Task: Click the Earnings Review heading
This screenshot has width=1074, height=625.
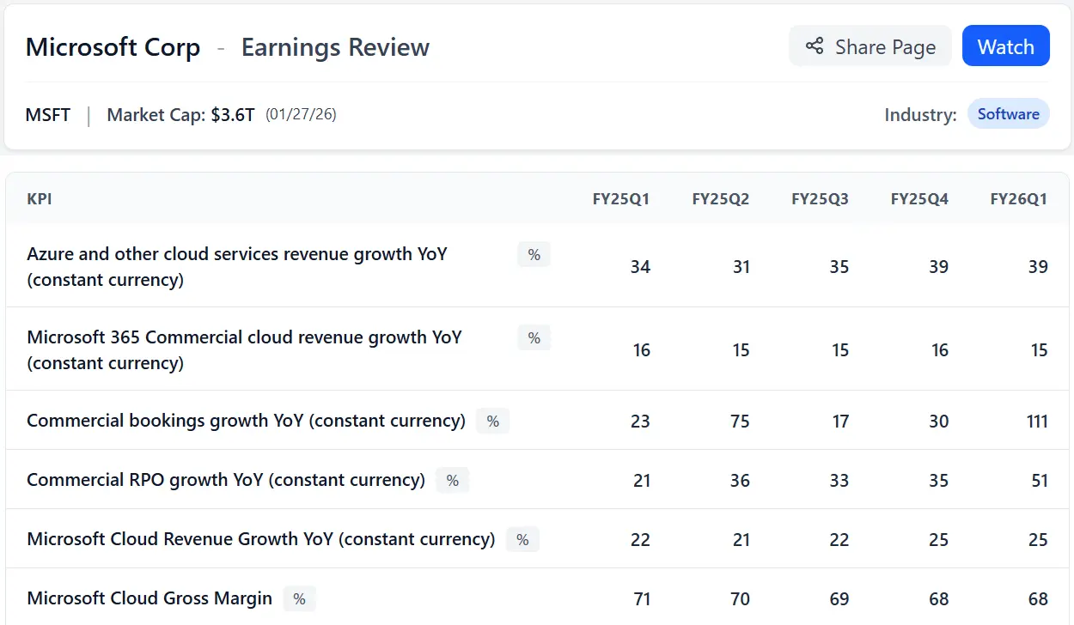Action: [x=335, y=47]
